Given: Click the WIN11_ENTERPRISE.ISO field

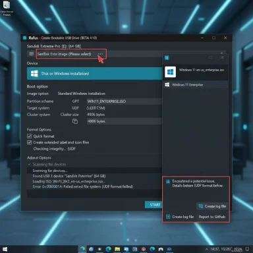Looking at the screenshot, I should [x=124, y=101].
